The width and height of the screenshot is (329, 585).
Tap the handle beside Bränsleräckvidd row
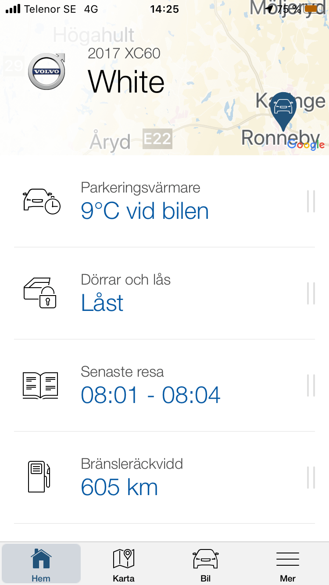click(x=311, y=478)
